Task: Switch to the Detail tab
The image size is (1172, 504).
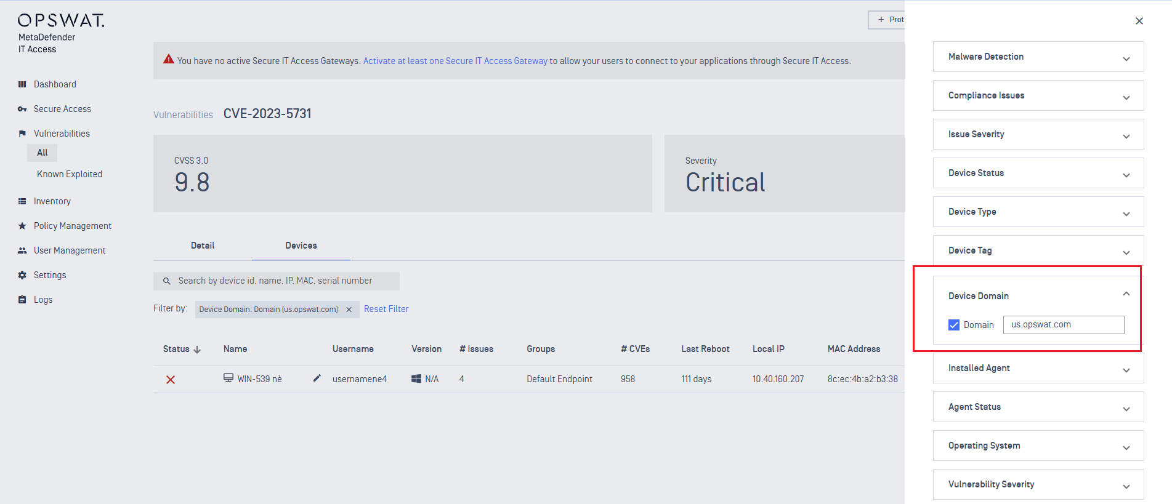Action: 203,246
